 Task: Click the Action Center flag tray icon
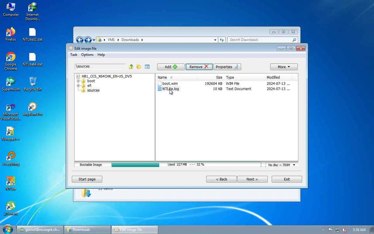pyautogui.click(x=330, y=230)
